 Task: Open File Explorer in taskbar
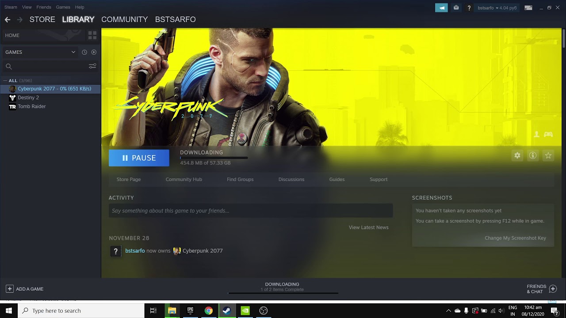click(x=172, y=310)
